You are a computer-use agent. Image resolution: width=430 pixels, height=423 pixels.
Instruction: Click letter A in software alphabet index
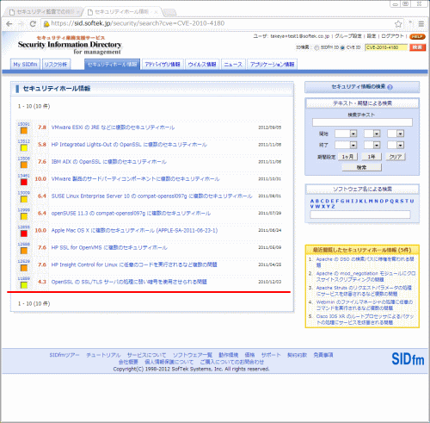pyautogui.click(x=312, y=201)
